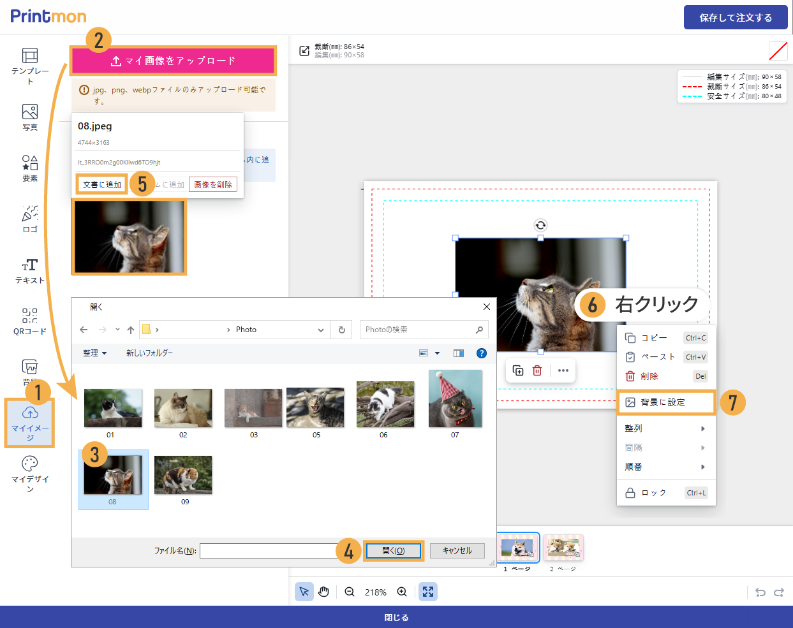Select the hand pan tool
793x628 pixels.
pyautogui.click(x=324, y=592)
